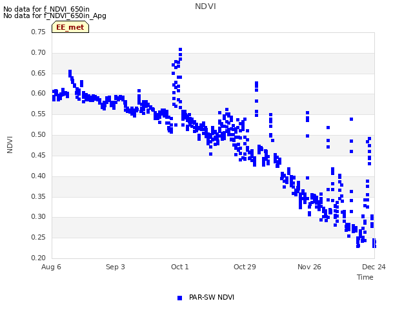Viewport: 413px width, 310px height.
Task: Click the 0.45 y-axis tick label
Action: click(x=39, y=155)
